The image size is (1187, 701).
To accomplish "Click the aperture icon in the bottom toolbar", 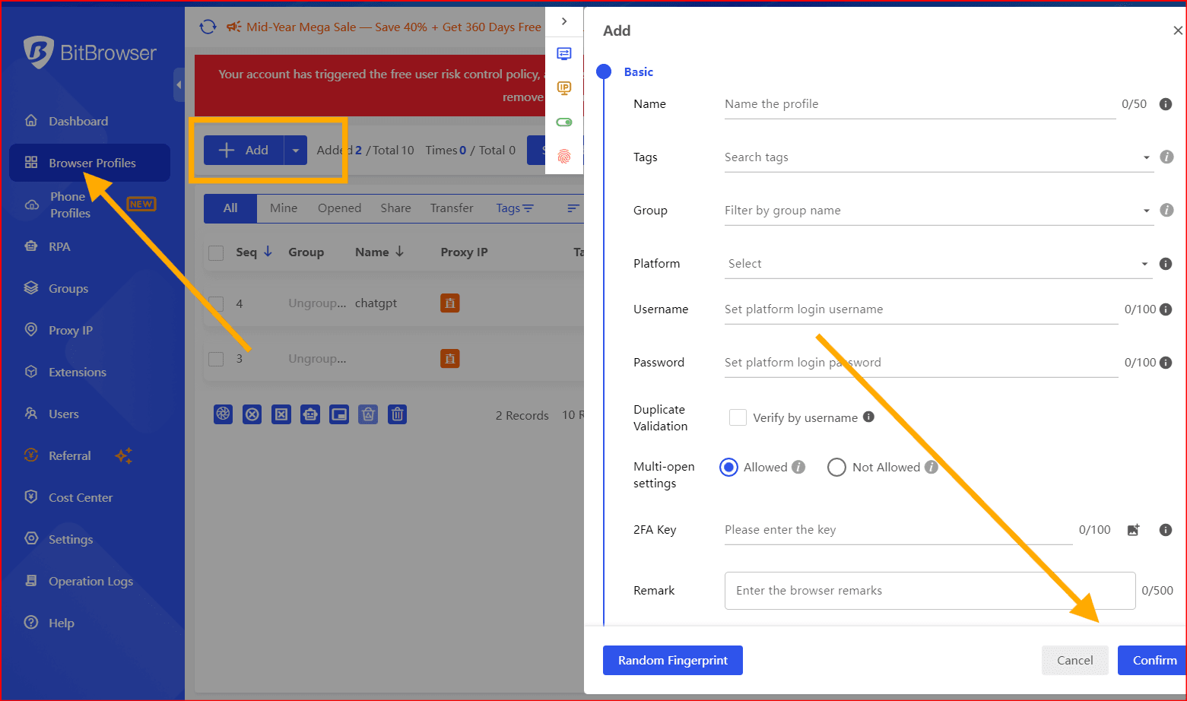I will click(x=223, y=414).
